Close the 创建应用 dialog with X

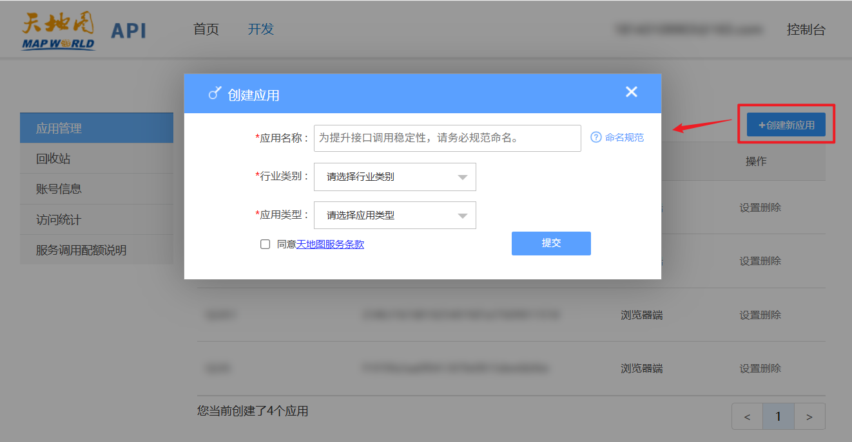point(631,92)
